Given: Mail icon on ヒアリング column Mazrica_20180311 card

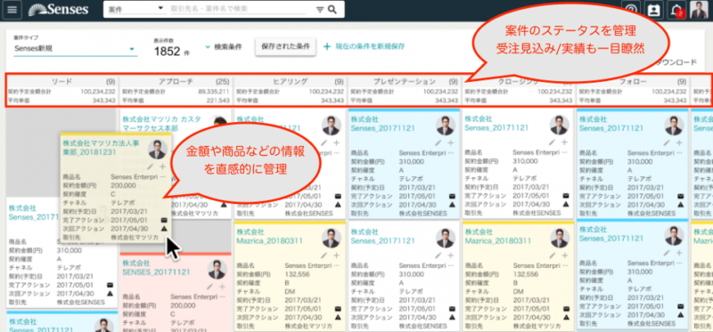Looking at the screenshot, I should click(x=338, y=308).
